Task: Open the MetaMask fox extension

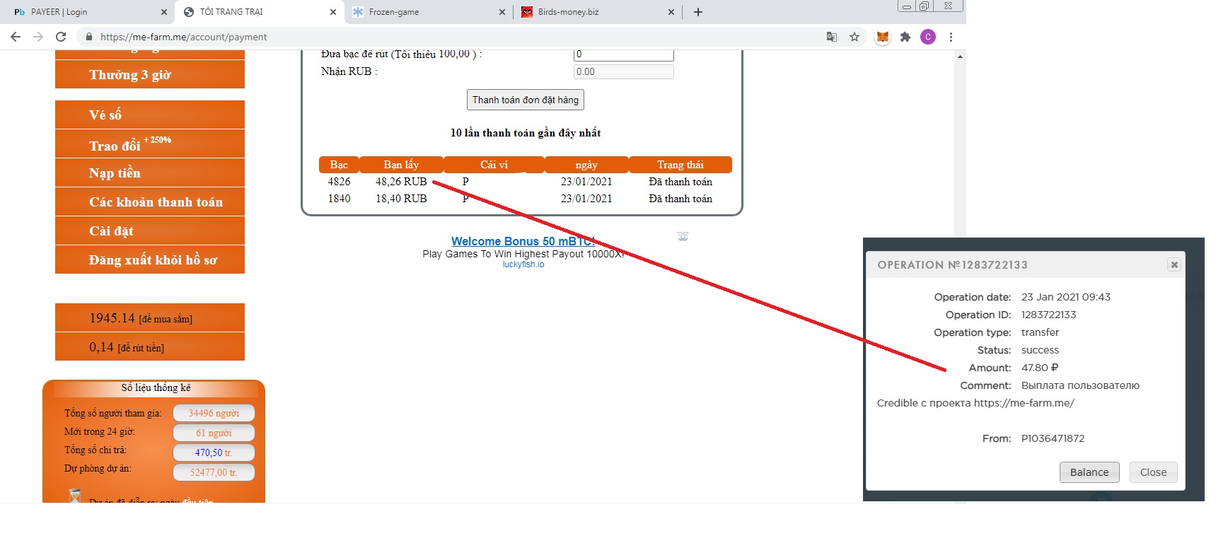Action: tap(883, 37)
